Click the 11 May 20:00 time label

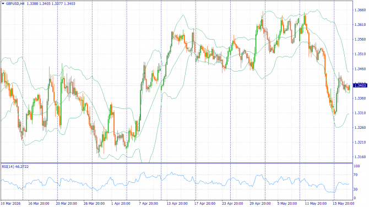pyautogui.click(x=316, y=203)
